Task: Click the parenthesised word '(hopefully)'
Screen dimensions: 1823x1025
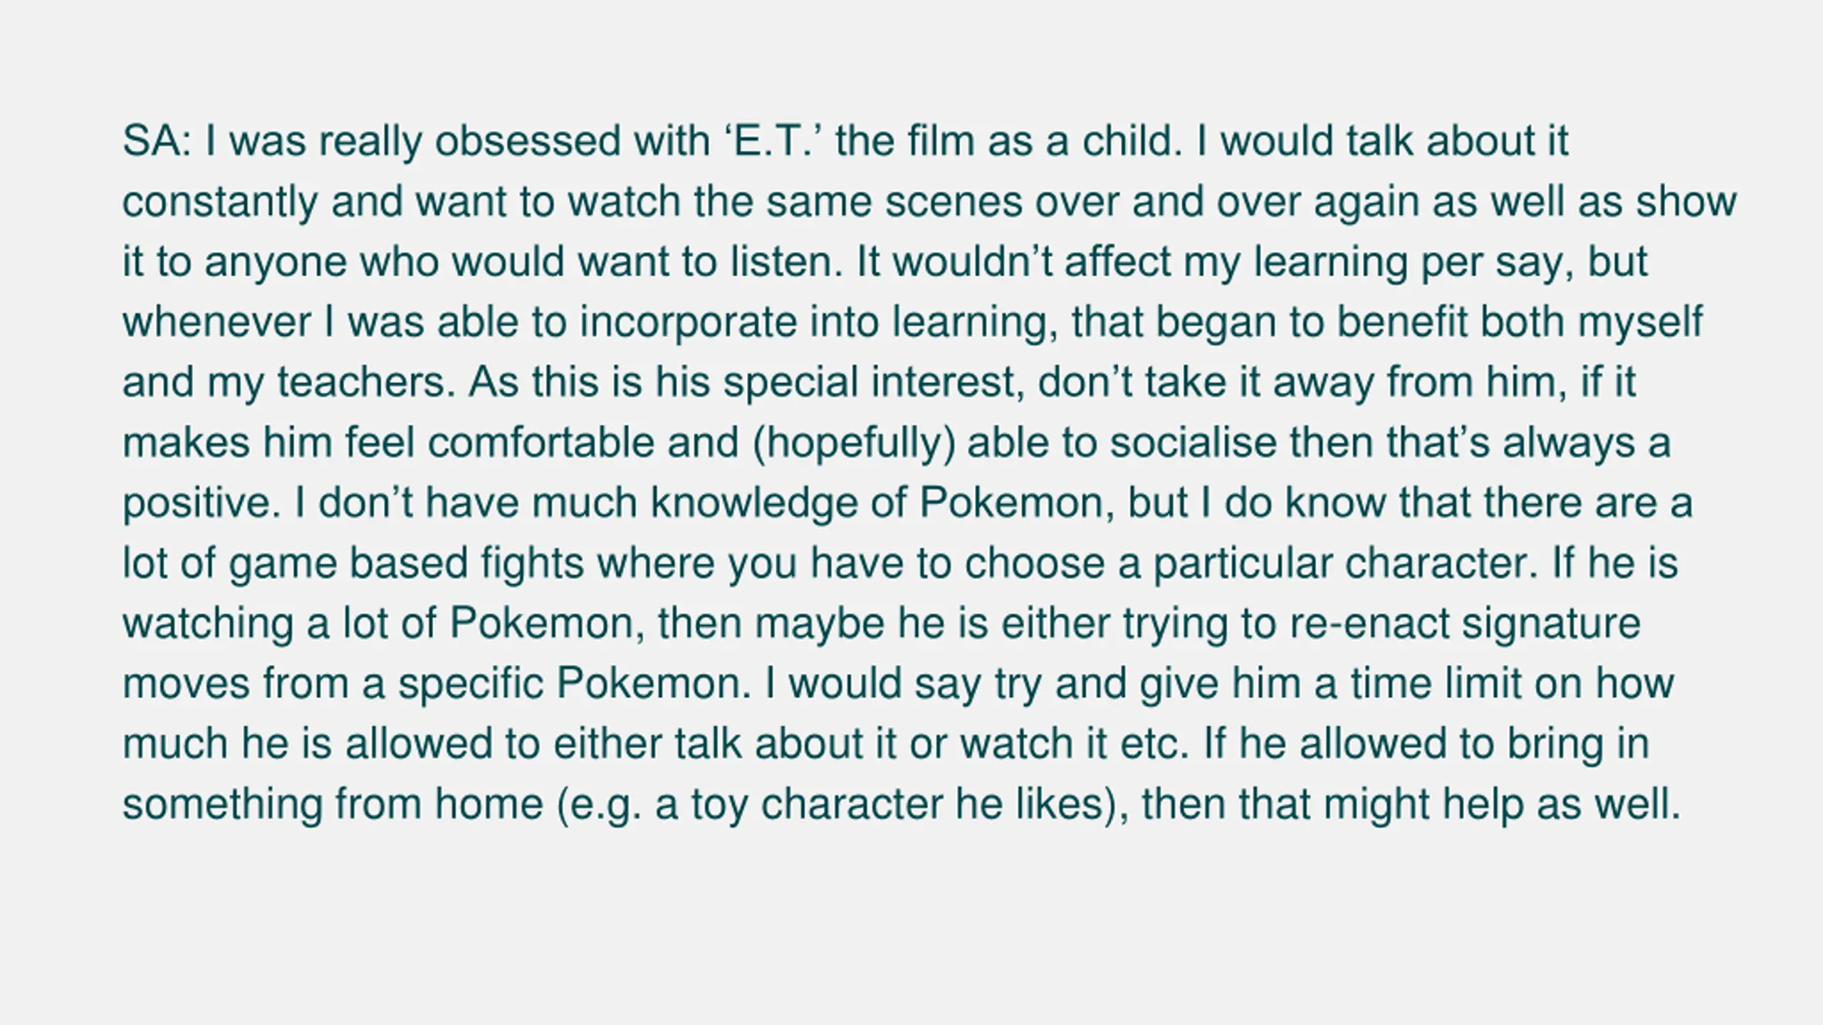Action: [x=853, y=444]
